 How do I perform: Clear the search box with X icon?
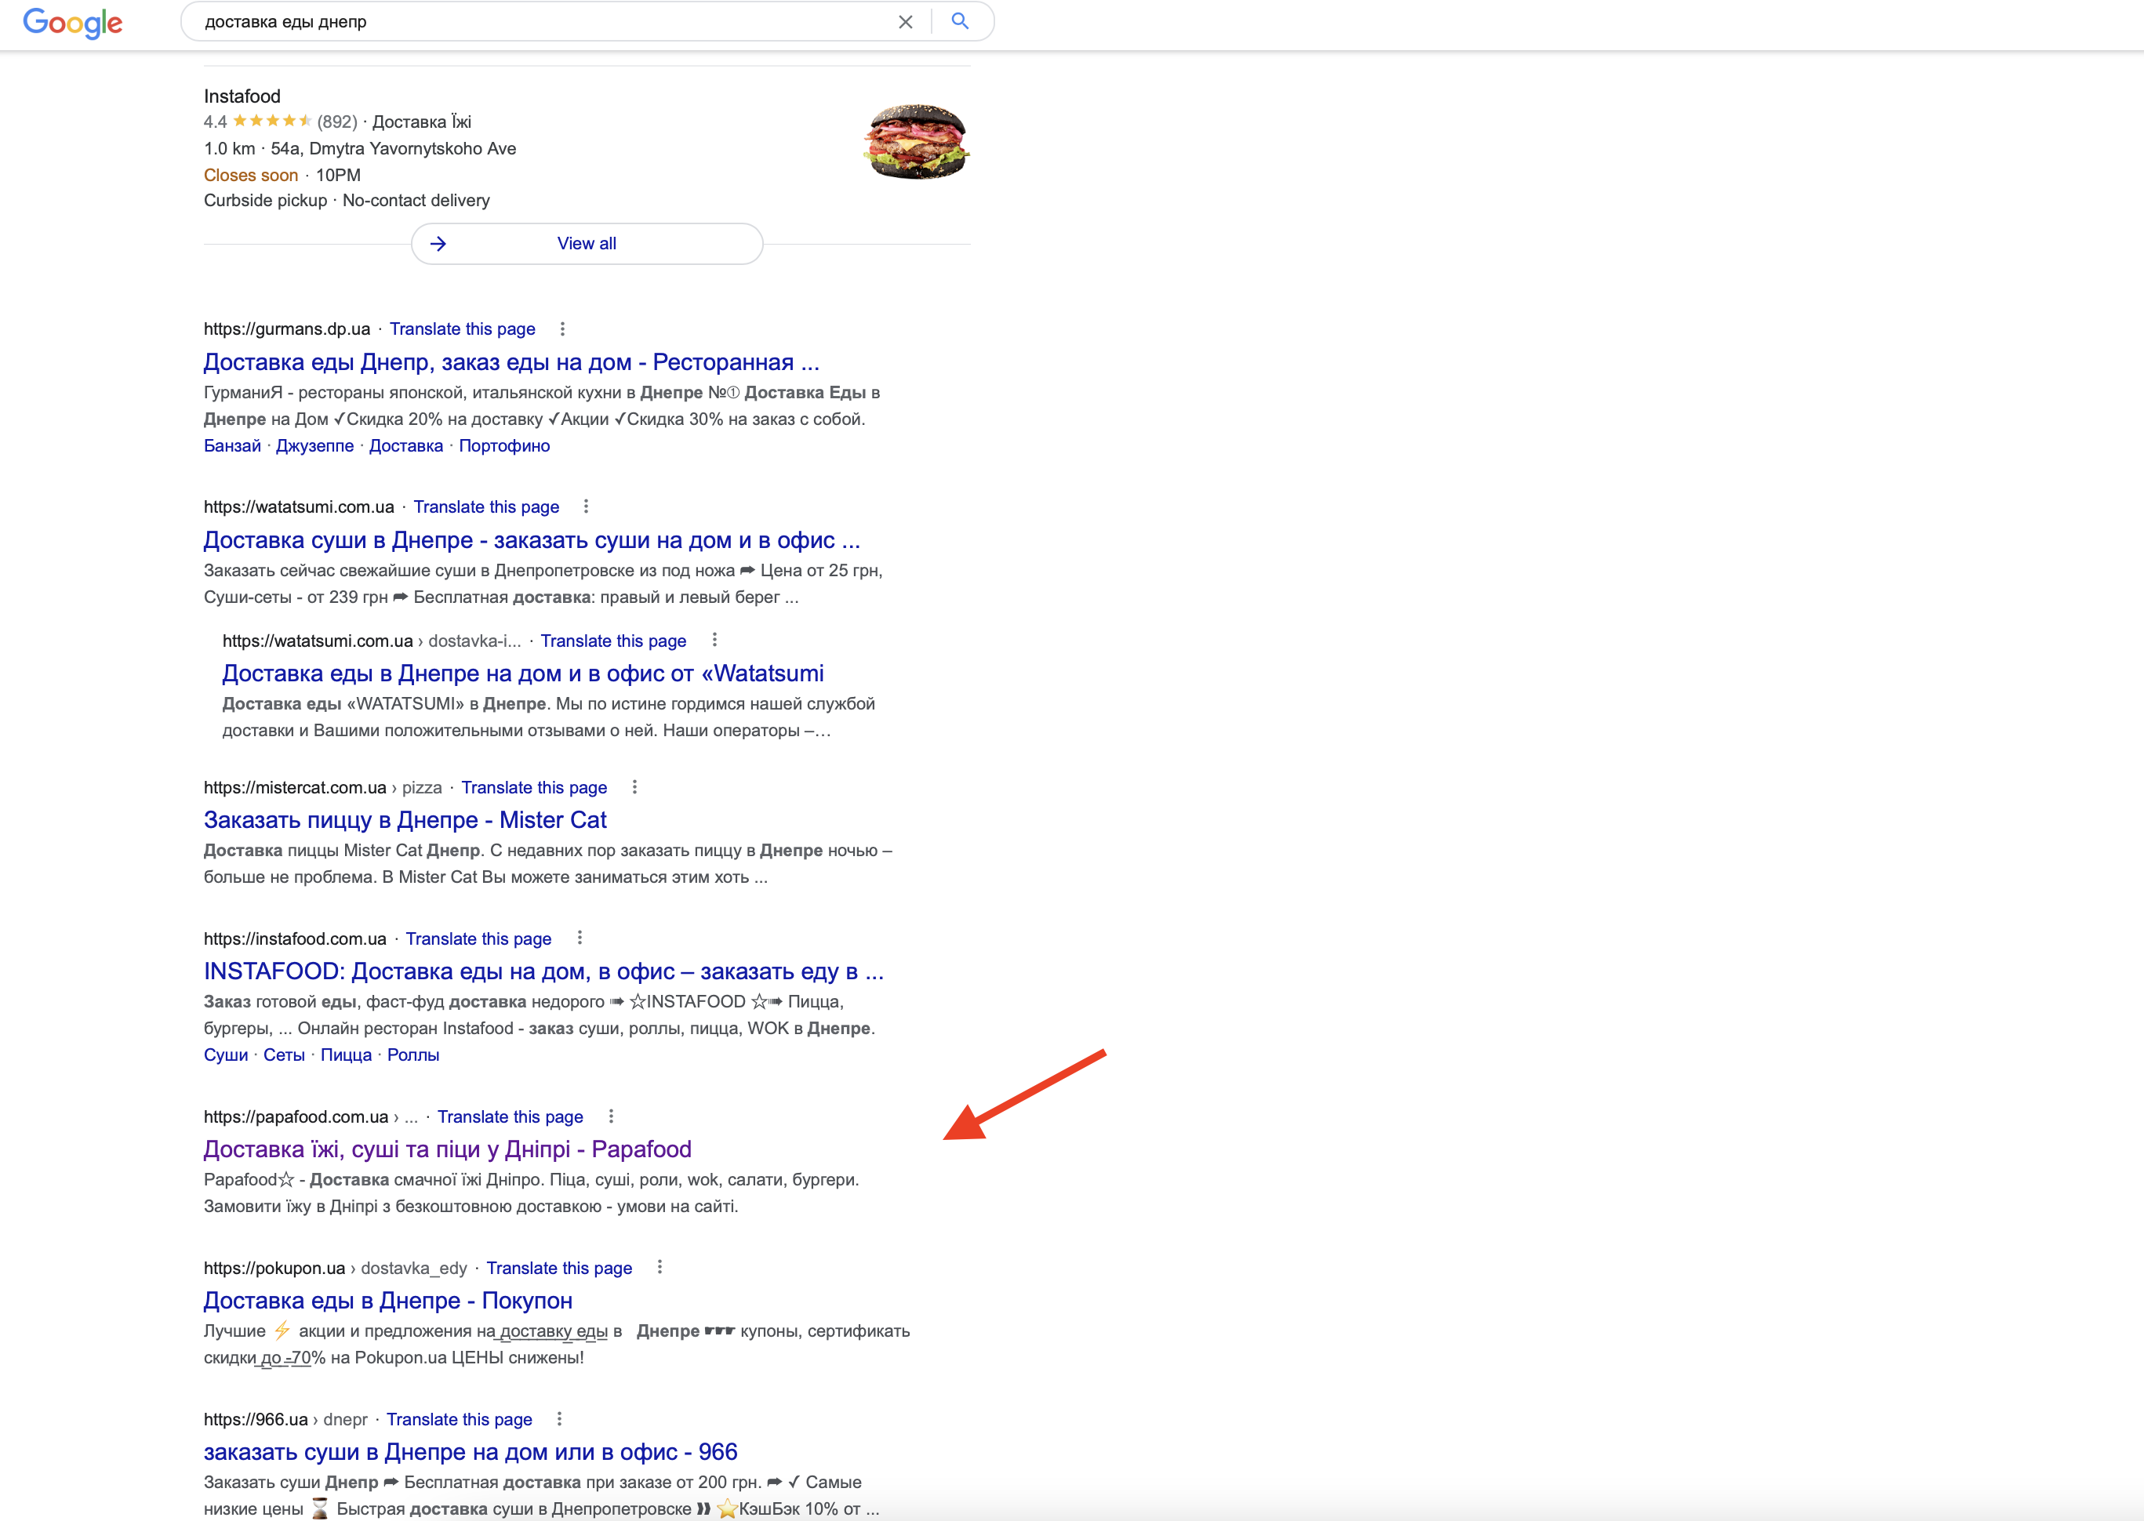pos(905,21)
